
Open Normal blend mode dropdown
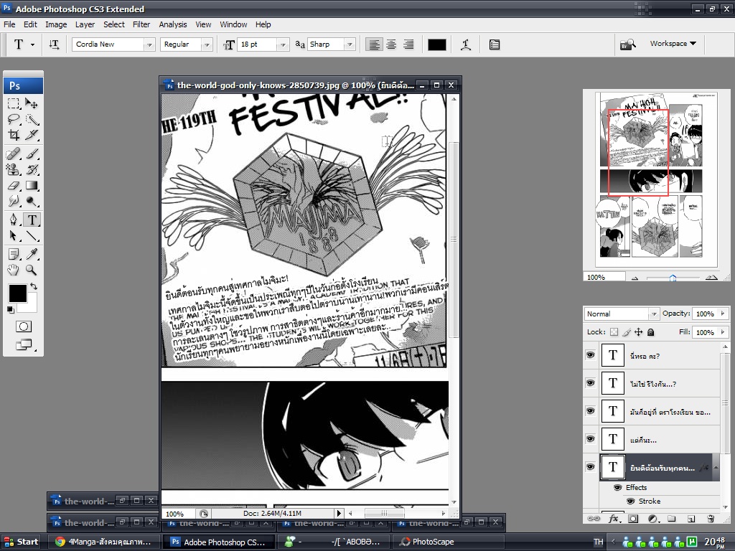(653, 314)
